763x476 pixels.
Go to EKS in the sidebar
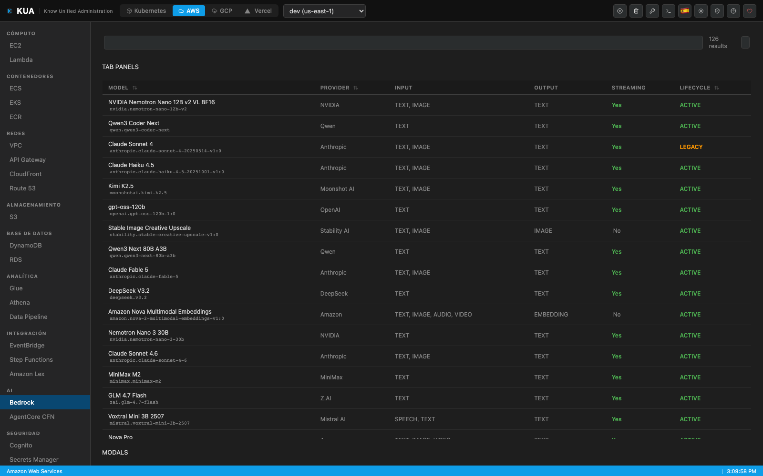click(45, 103)
